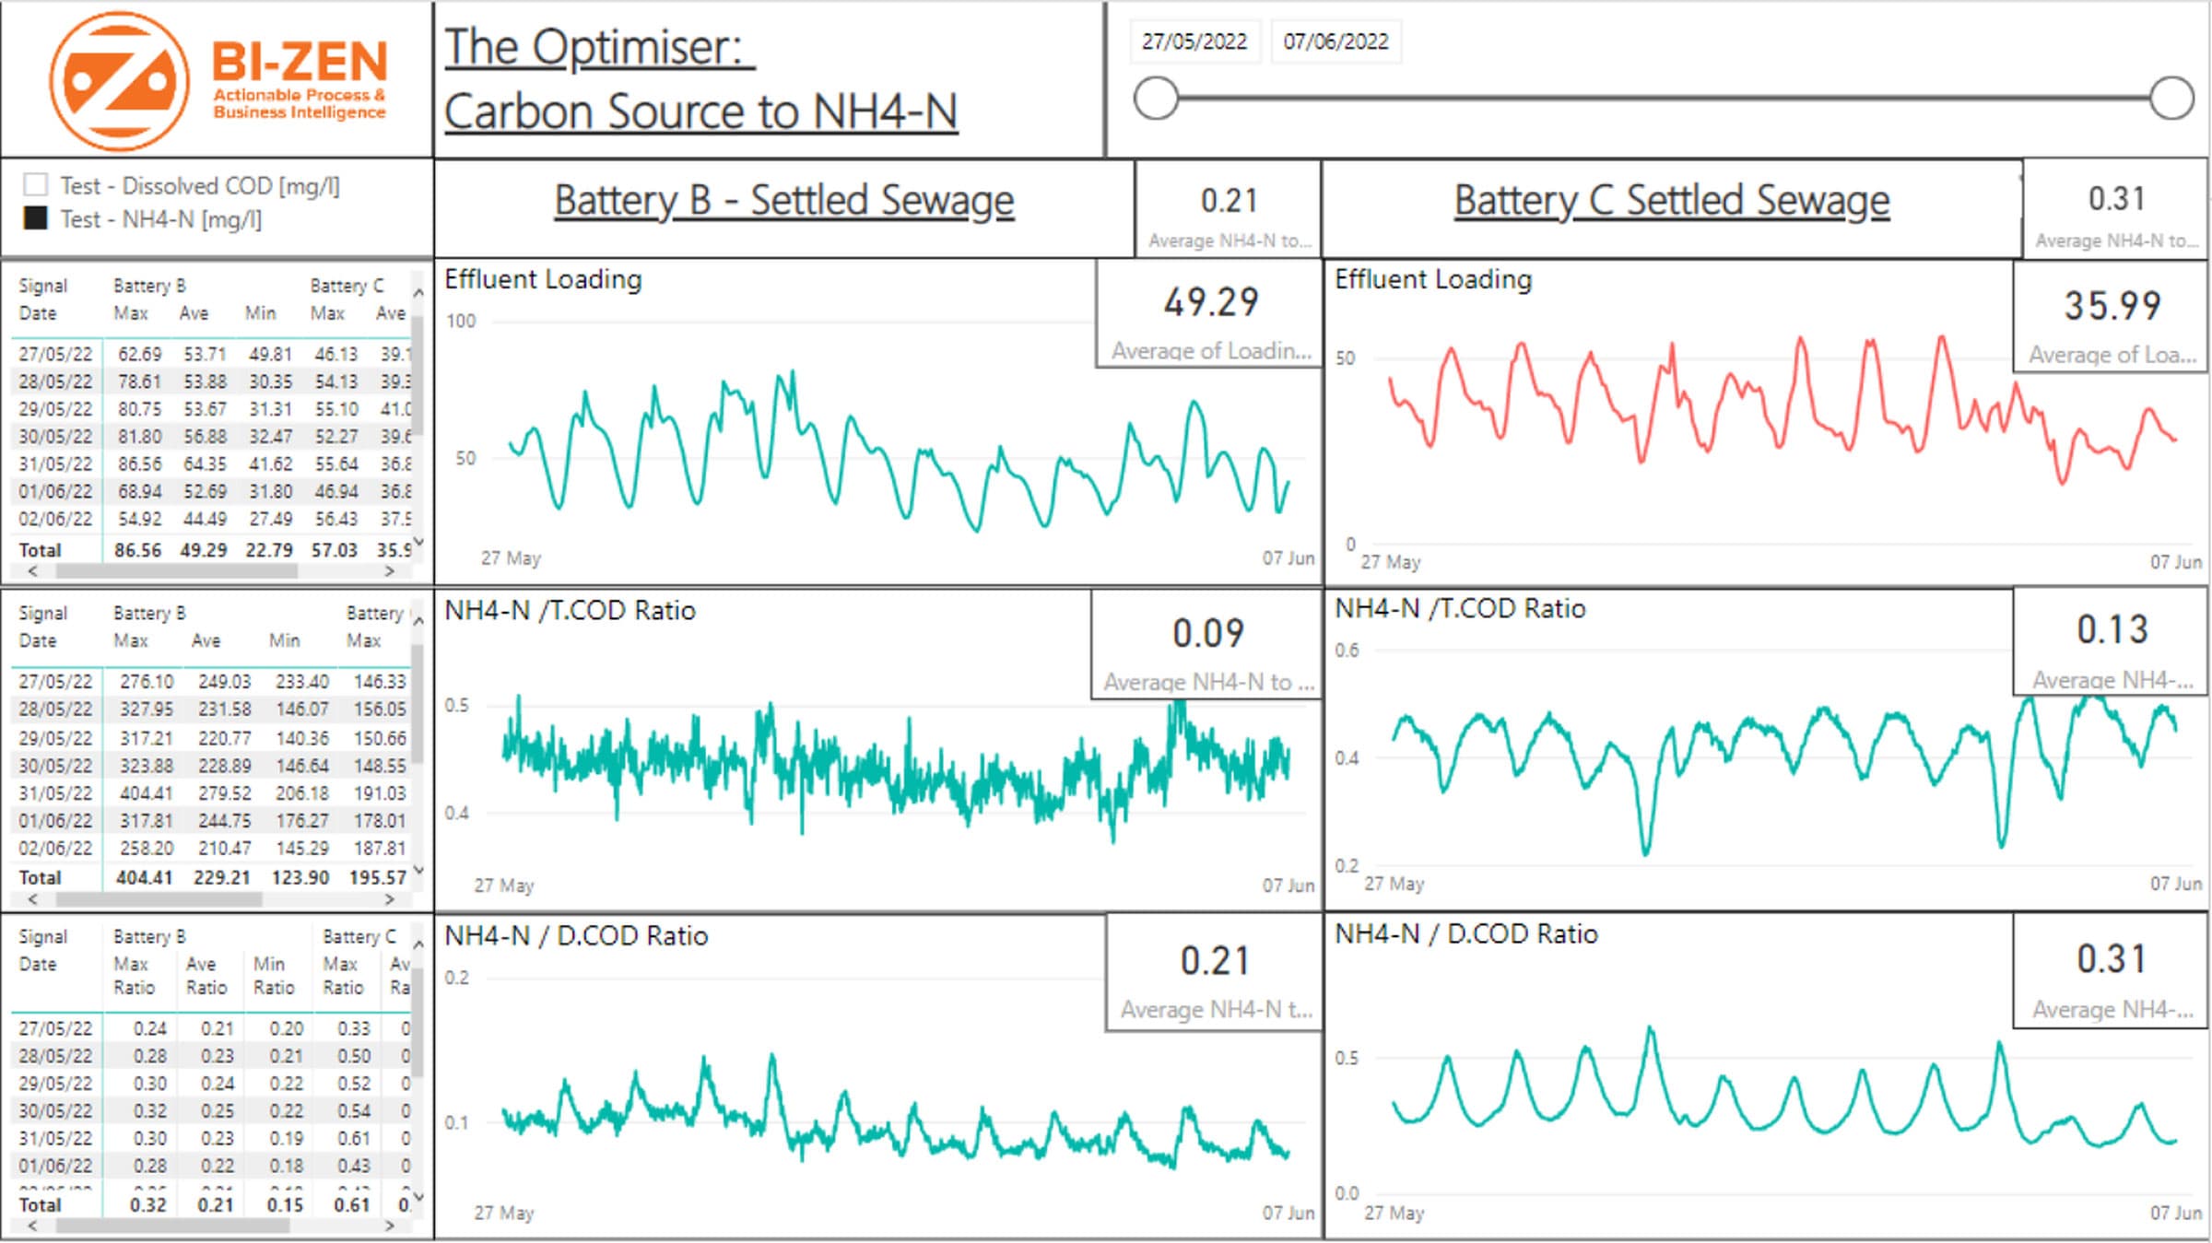
Task: Uncheck the Test - NH4-N checkbox
Action: pyautogui.click(x=35, y=218)
